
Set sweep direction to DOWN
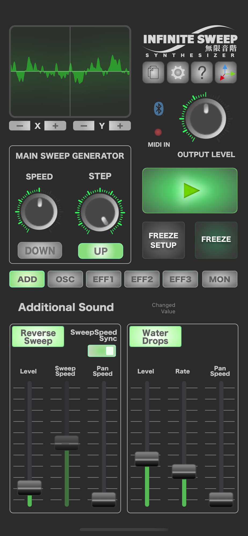click(x=40, y=251)
